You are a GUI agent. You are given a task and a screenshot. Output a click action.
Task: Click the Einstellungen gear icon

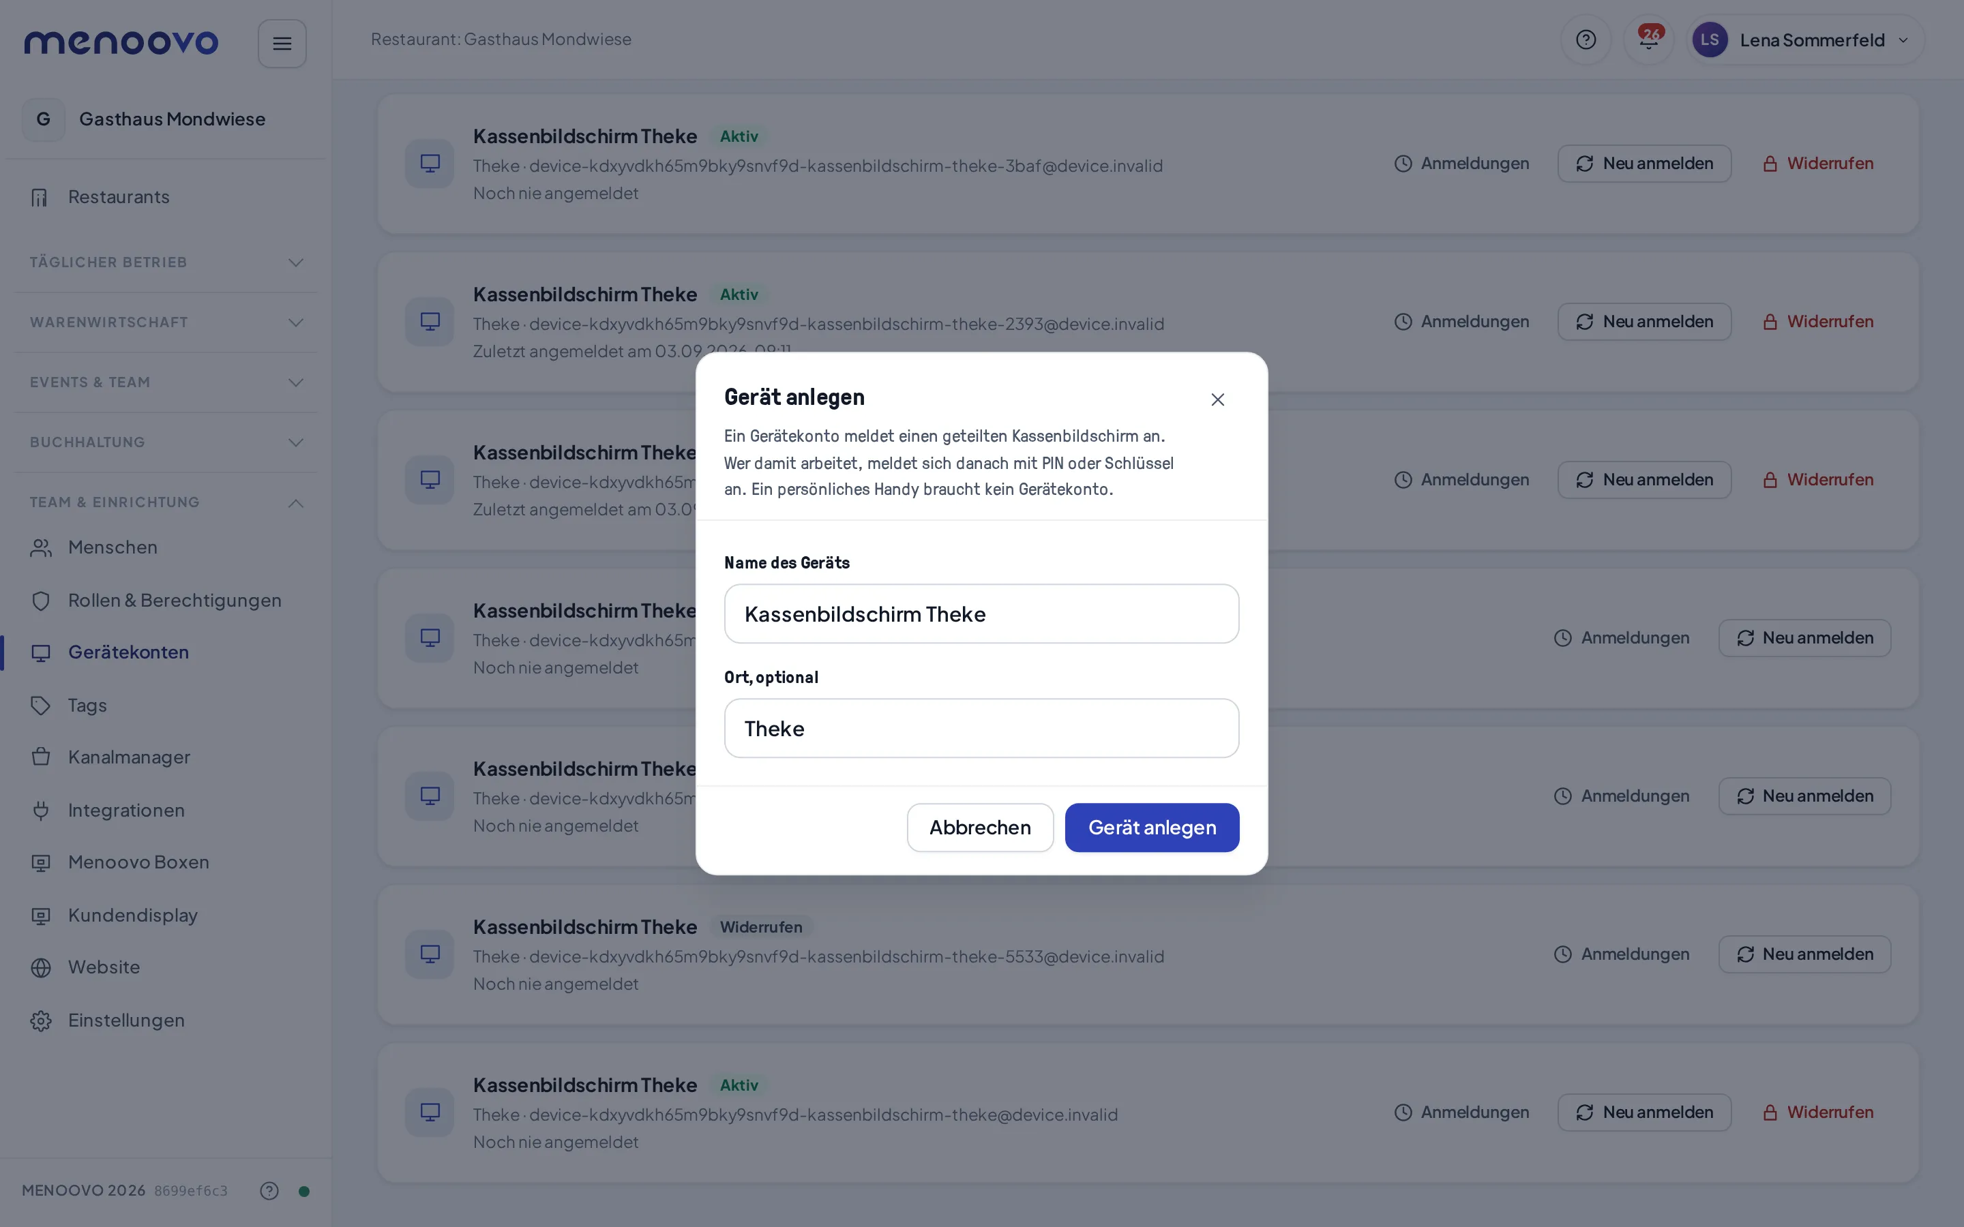coord(41,1021)
